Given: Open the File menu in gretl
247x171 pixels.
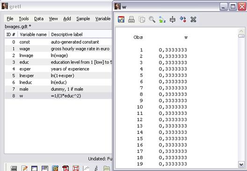Looking at the screenshot, I should (10, 19).
